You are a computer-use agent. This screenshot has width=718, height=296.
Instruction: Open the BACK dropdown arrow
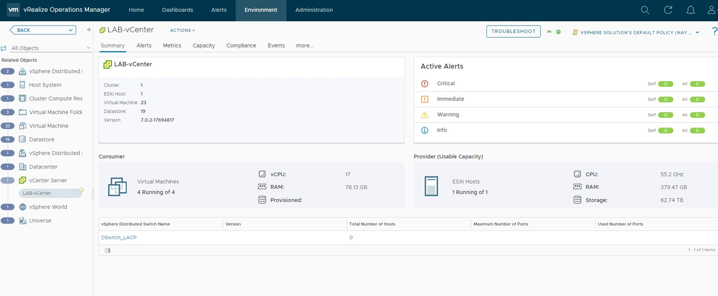[71, 30]
